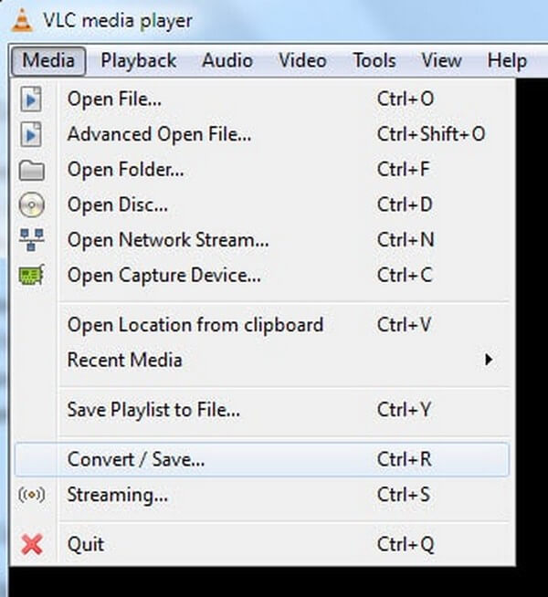This screenshot has height=597, width=548.
Task: Open the Help menu
Action: [507, 61]
